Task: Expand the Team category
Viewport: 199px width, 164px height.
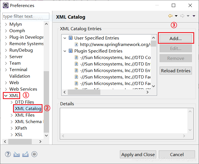Action: (x=6, y=63)
